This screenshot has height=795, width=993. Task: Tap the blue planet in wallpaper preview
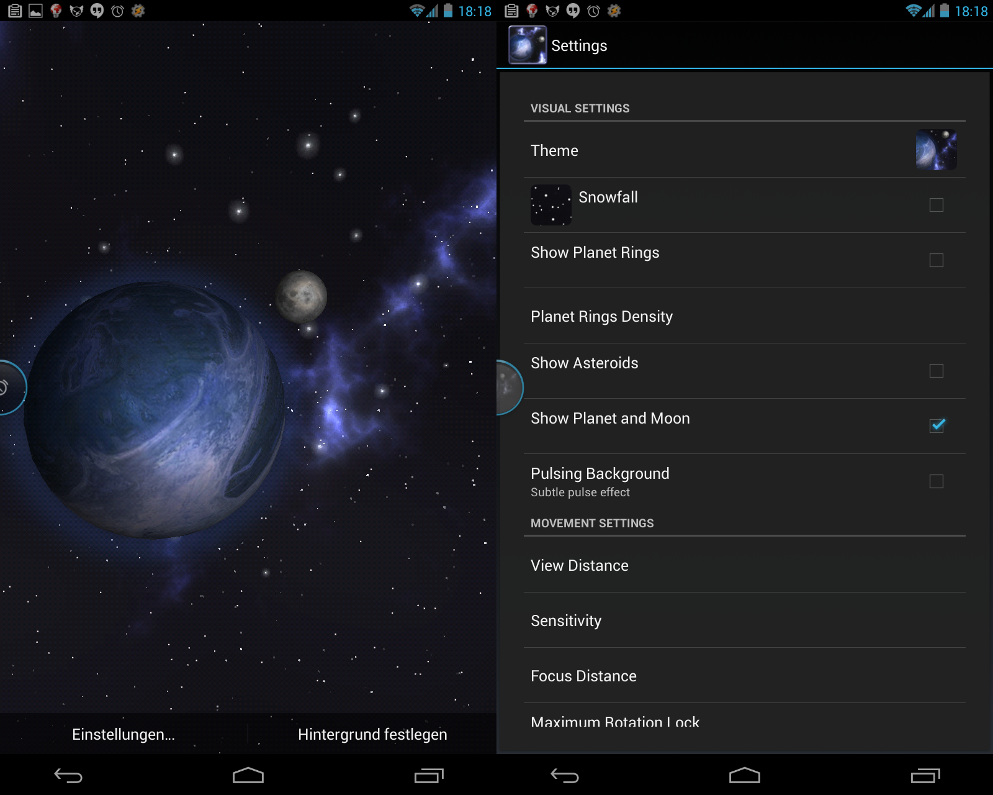point(154,410)
